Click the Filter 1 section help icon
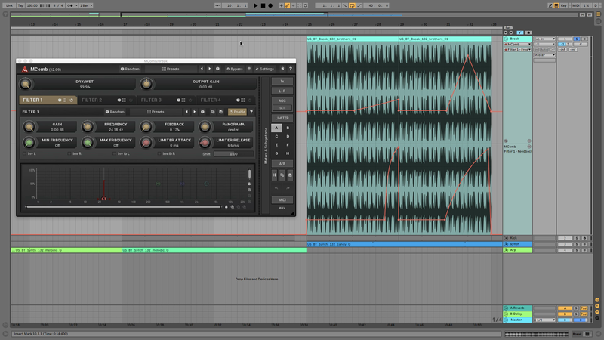The width and height of the screenshot is (604, 340). click(x=251, y=112)
